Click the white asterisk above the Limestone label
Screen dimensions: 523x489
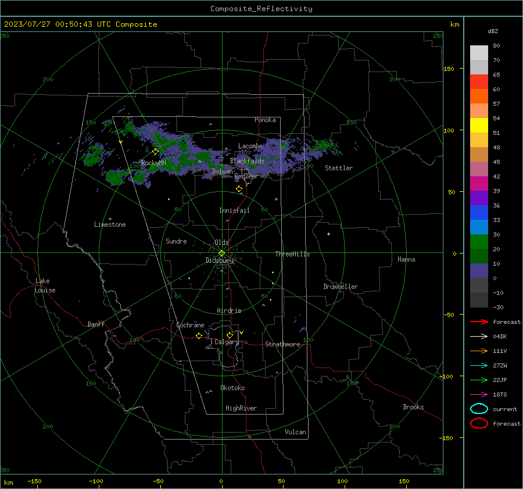tap(110, 219)
